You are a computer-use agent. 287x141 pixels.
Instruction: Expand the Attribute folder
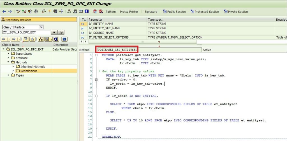(x=8, y=58)
